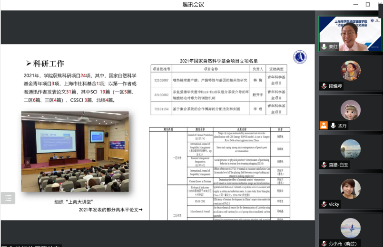The height and width of the screenshot is (247, 383).
Task: Click the PLOS ONE journal cell
Action: tap(200, 201)
